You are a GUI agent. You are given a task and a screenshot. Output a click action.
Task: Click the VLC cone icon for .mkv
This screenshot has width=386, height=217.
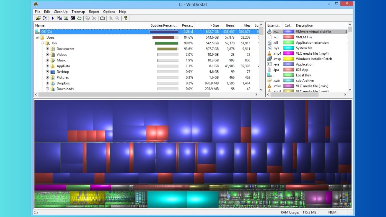270,86
